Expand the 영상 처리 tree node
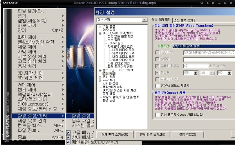The width and height of the screenshot is (235, 145). click(x=100, y=74)
